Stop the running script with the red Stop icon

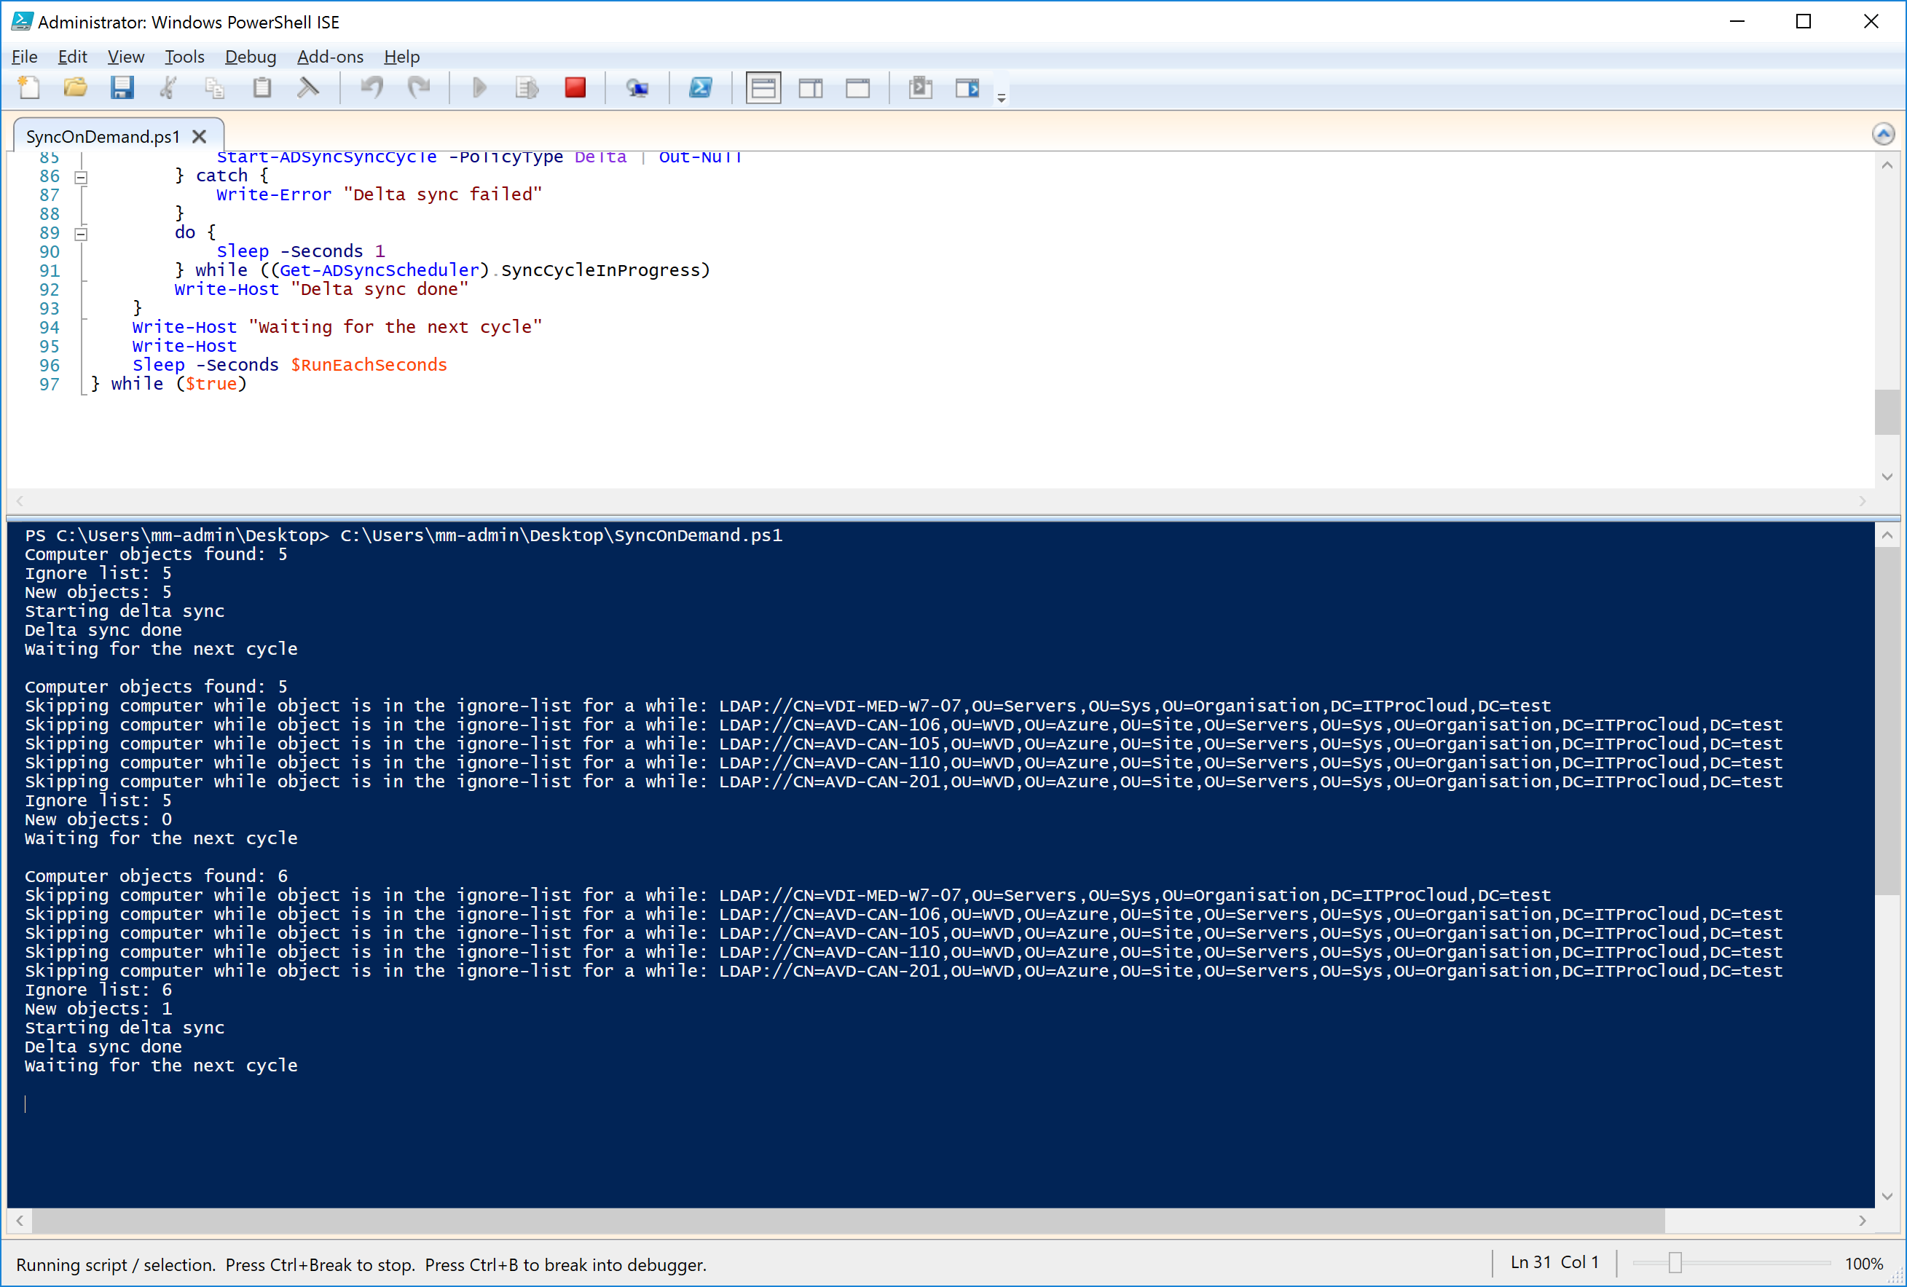click(x=576, y=87)
